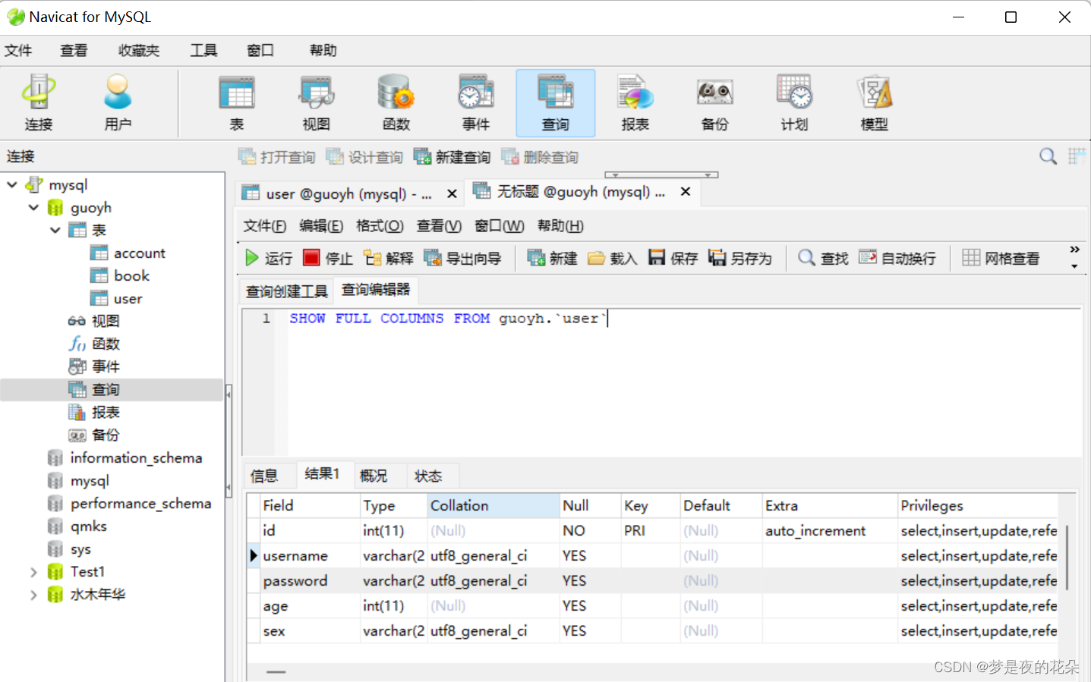Open the 收藏夹 favorites menu
Screen dimensions: 1091x682
point(139,51)
